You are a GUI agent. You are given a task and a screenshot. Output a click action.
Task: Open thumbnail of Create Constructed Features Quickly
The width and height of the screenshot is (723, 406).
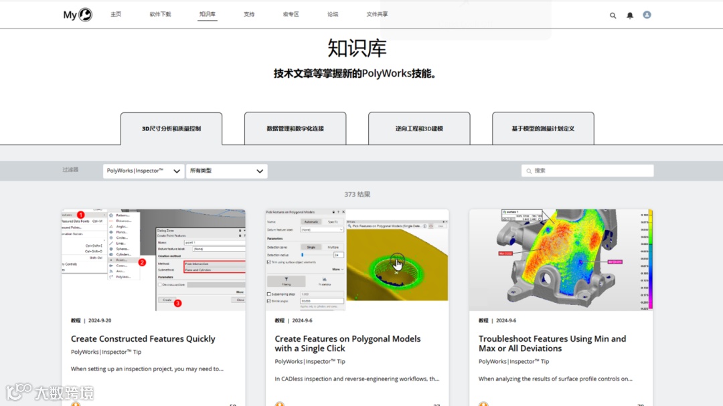153,260
